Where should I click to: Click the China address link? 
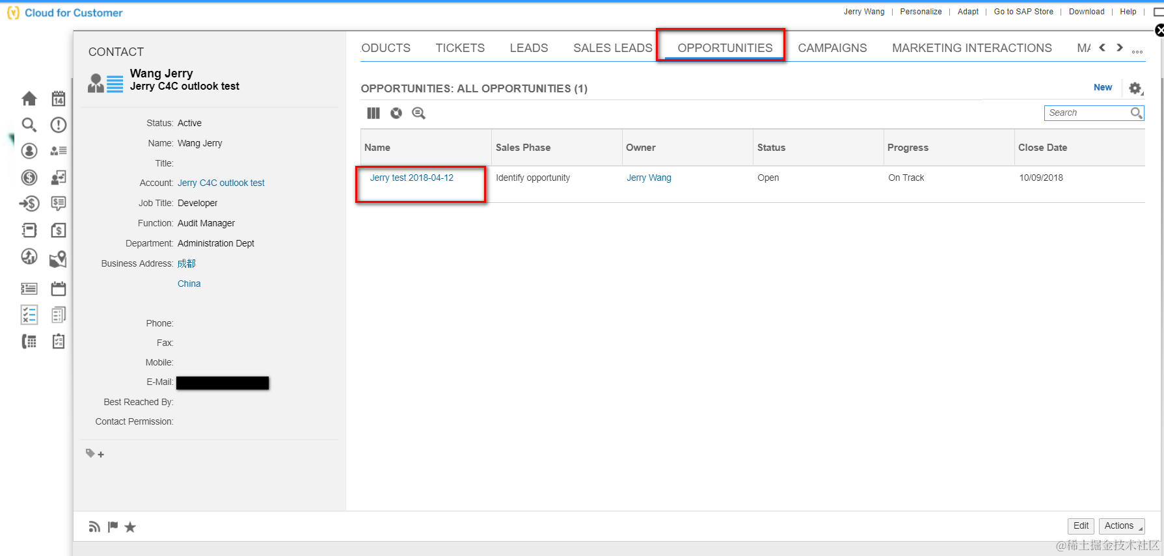pyautogui.click(x=189, y=284)
